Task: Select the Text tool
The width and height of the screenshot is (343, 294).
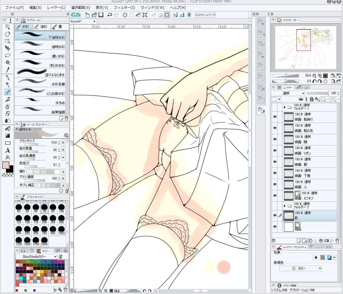Action: point(8,150)
